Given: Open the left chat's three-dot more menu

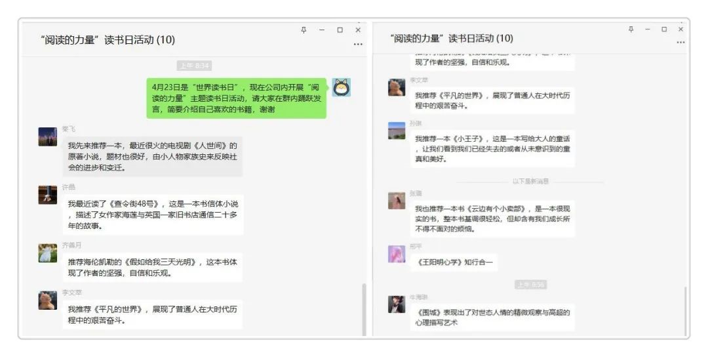Looking at the screenshot, I should [358, 44].
